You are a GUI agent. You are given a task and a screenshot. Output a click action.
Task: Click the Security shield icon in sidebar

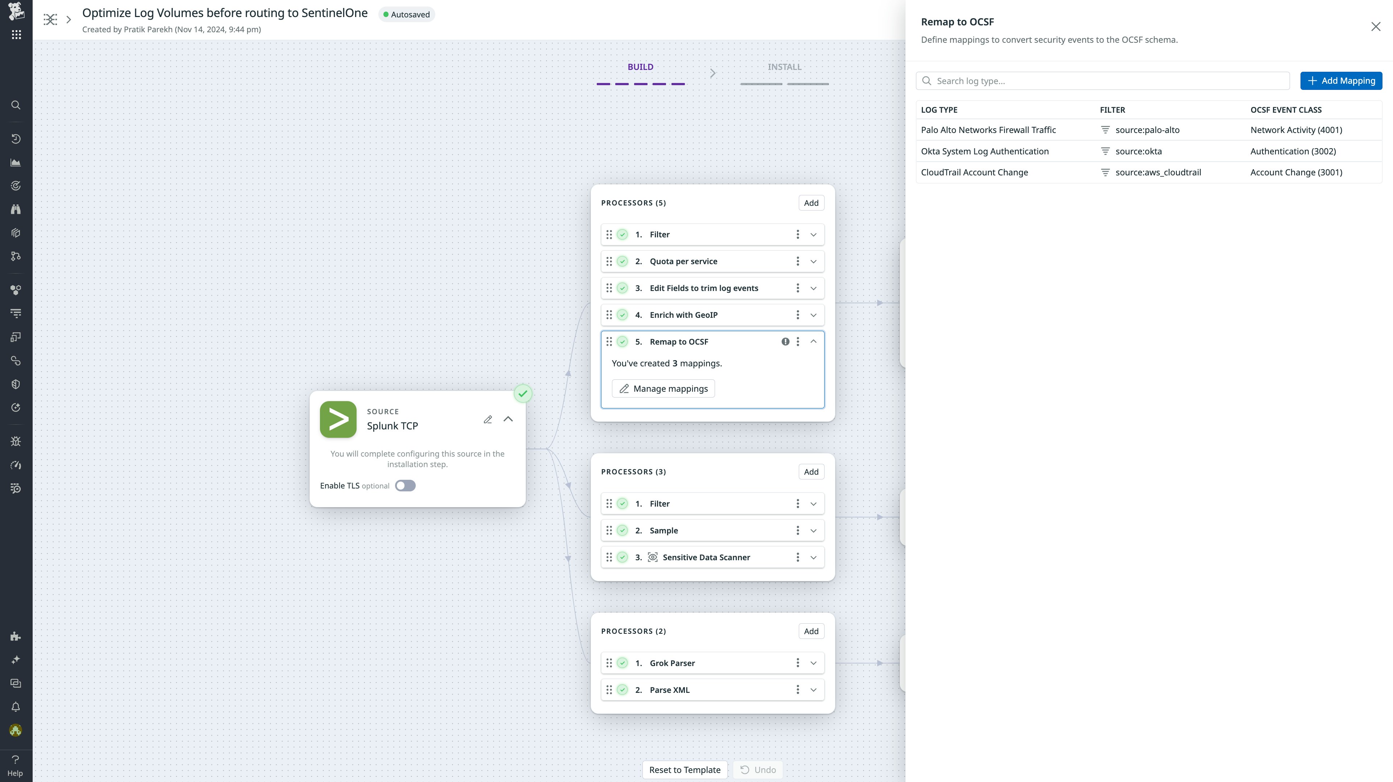(16, 384)
